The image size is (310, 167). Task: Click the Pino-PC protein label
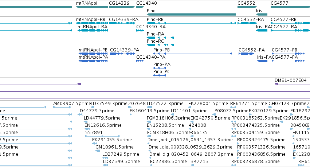pyautogui.click(x=161, y=72)
